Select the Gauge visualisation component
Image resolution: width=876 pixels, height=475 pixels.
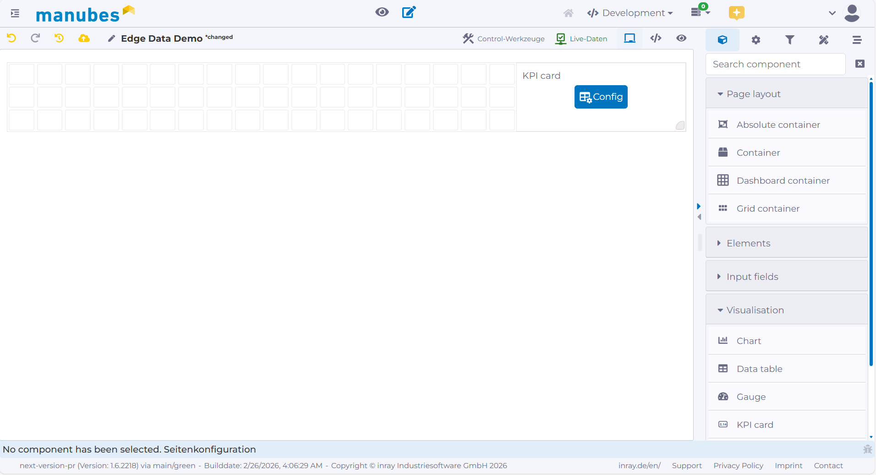pos(751,397)
